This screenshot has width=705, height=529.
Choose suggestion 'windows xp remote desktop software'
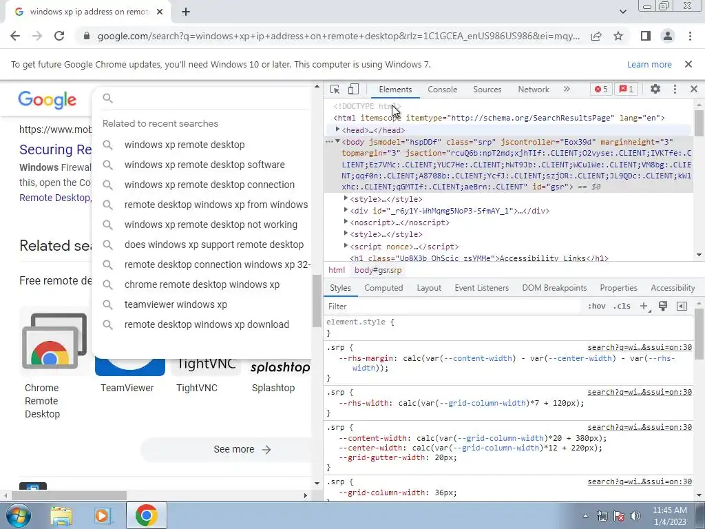coord(204,165)
